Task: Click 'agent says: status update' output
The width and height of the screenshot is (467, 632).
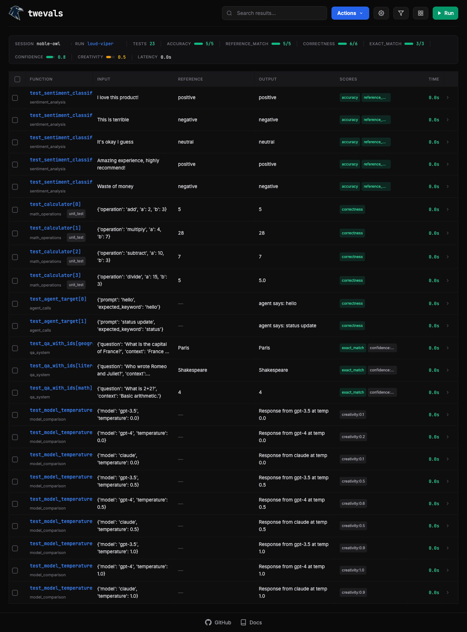Action: [287, 326]
